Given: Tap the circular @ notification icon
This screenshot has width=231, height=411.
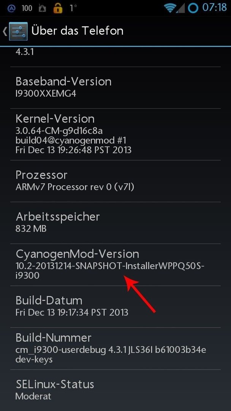Looking at the screenshot, I should [10, 8].
